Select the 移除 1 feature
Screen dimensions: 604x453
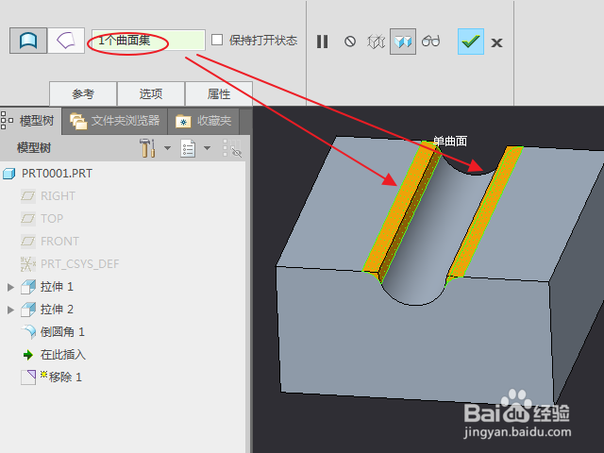coord(65,377)
